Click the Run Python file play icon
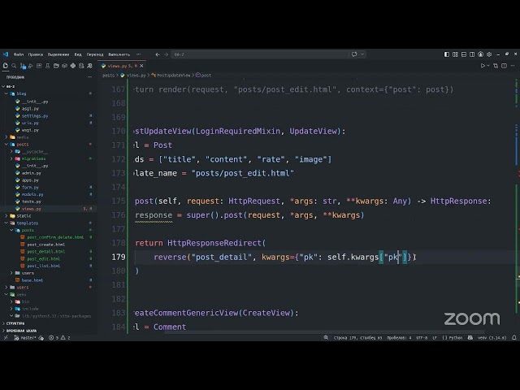The width and height of the screenshot is (520, 390). click(483, 66)
